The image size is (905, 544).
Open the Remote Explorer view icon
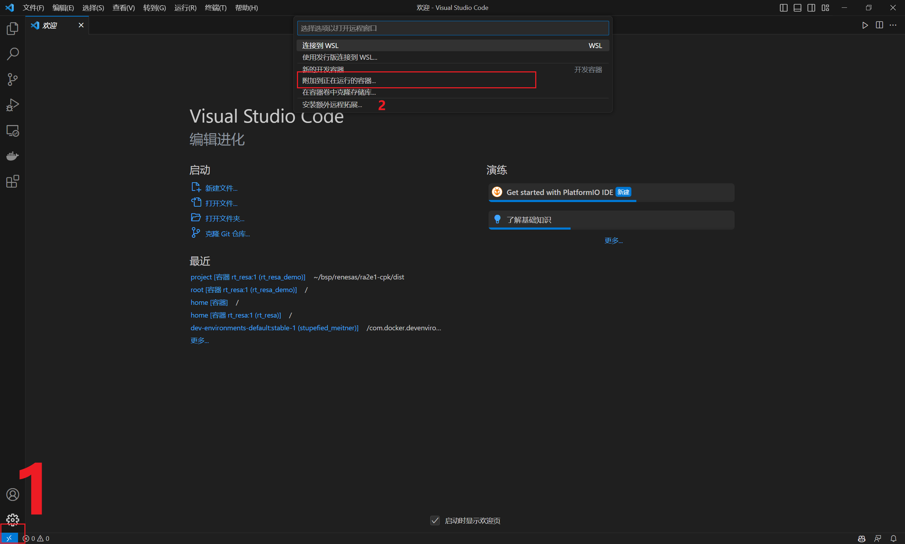point(12,130)
